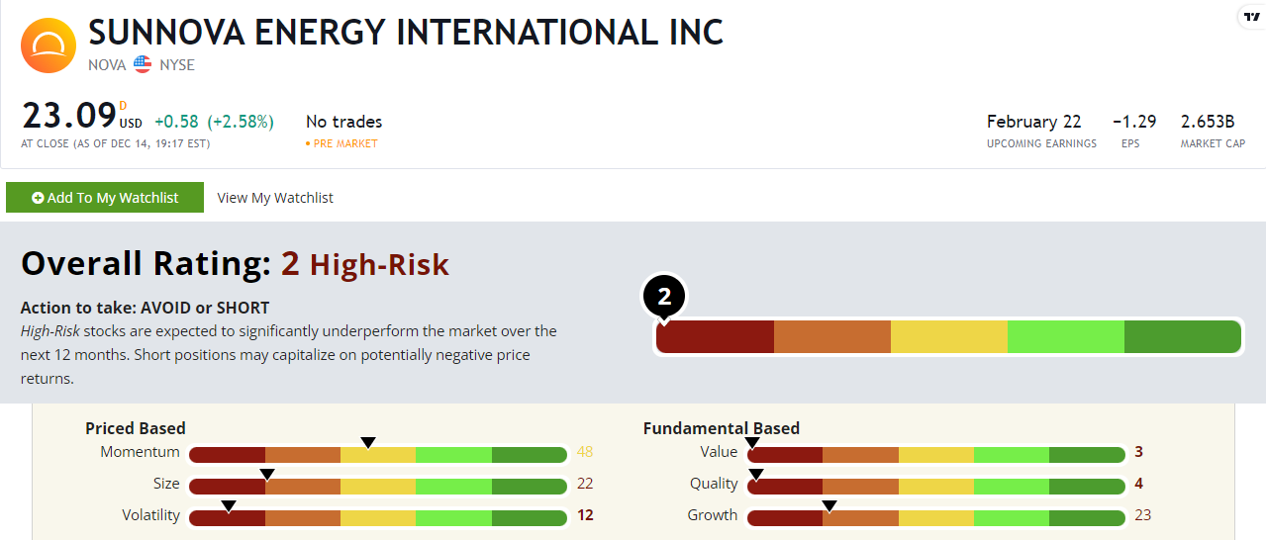Click the yellow segment of overall rating bar
1266x540 pixels.
pos(948,336)
